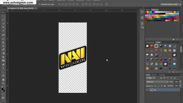
Task: Open the layer opacity slider arrow
Action: (180, 82)
